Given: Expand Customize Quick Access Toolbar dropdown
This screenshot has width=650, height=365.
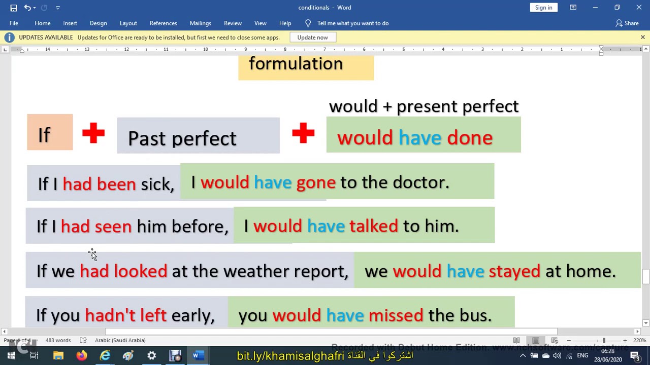Looking at the screenshot, I should [x=57, y=8].
